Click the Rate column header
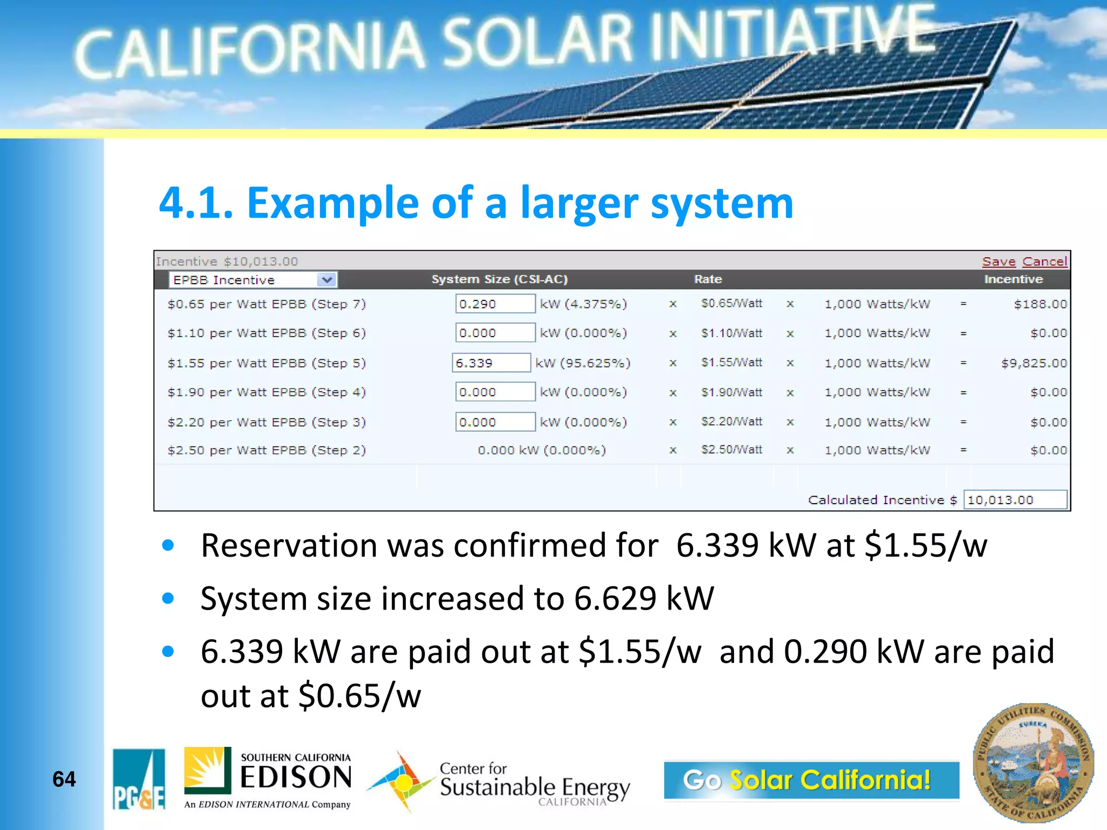 [x=708, y=279]
